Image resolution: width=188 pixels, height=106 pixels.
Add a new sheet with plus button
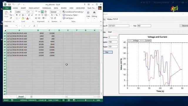[x=31, y=97]
